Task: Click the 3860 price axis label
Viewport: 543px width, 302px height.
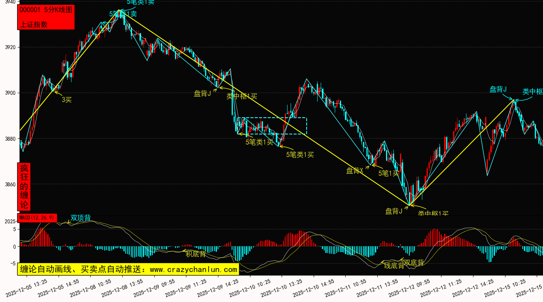Action: [9, 184]
